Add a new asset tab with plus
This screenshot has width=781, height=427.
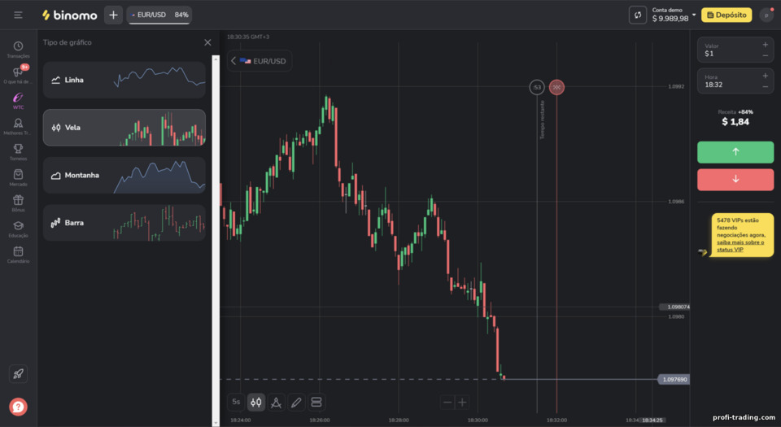tap(113, 15)
